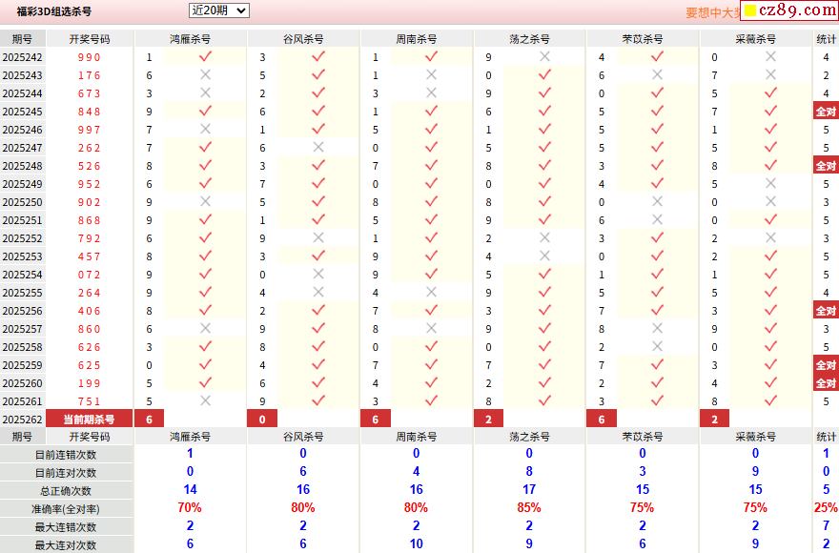Viewport: 839px width, 553px height.
Task: Click the checkmark in 采薇杀号 for 2025261
Action: coord(770,400)
